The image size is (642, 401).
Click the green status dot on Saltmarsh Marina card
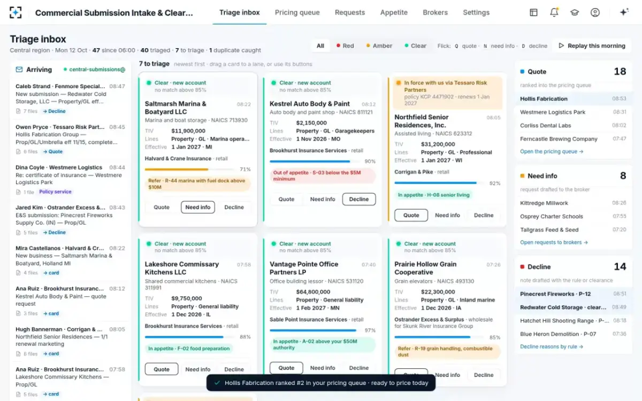coord(149,83)
